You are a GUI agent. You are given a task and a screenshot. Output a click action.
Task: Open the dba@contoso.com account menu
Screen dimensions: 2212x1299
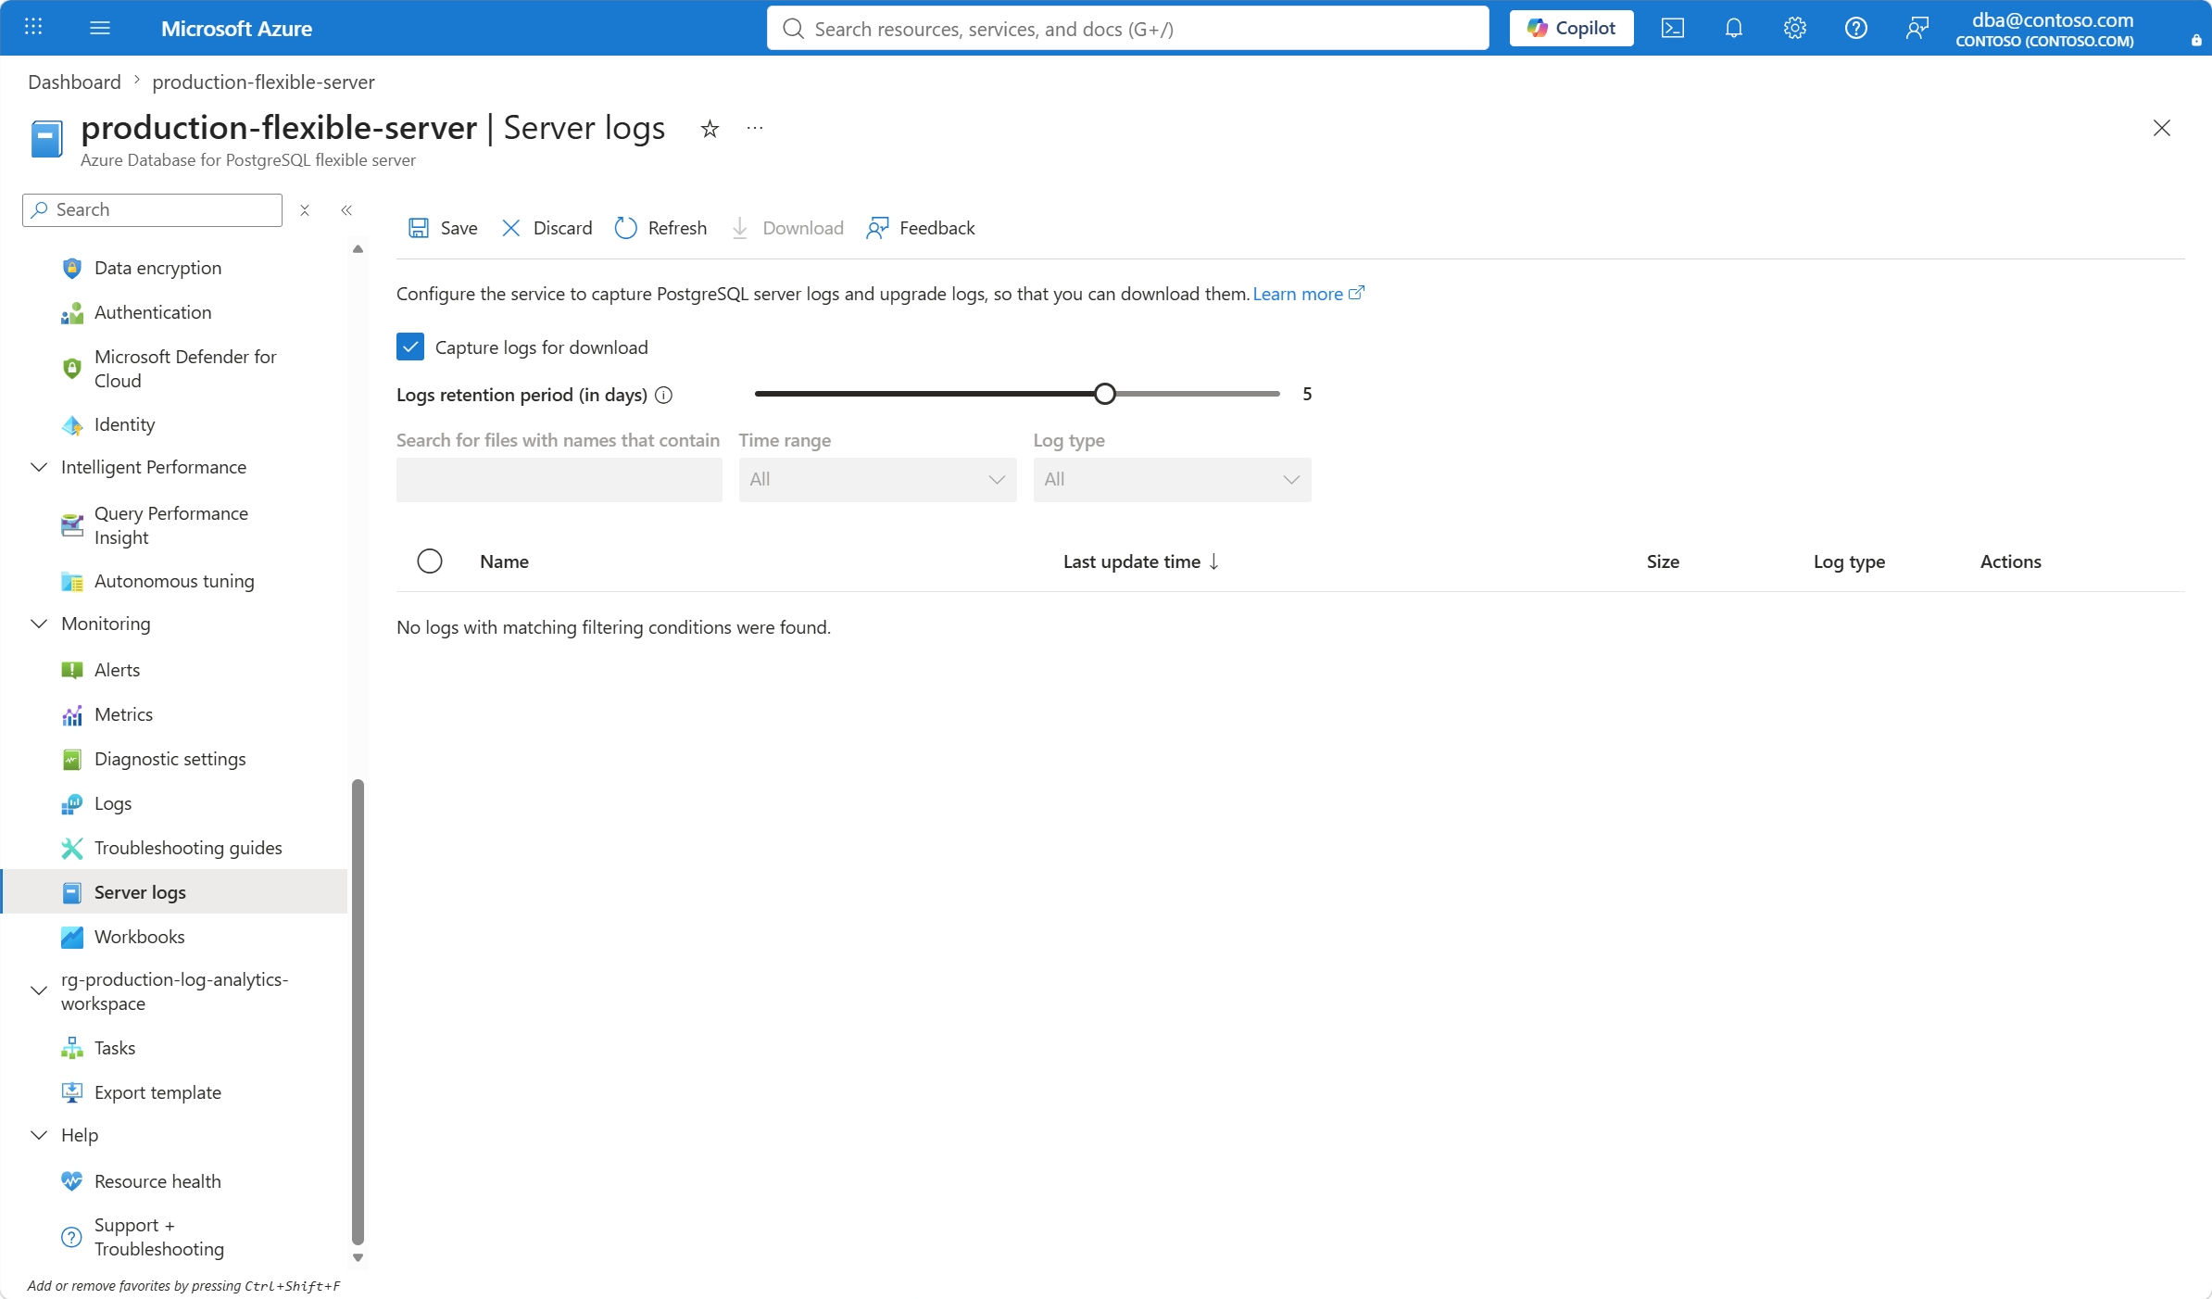[x=2045, y=29]
